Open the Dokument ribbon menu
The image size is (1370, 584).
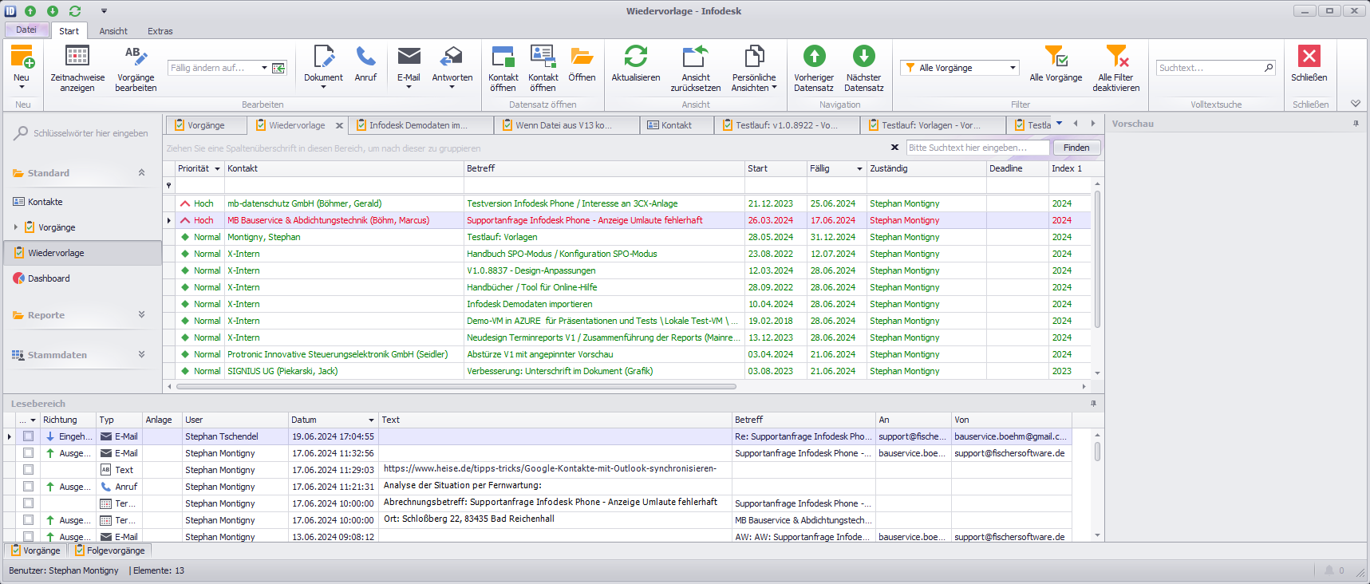[x=323, y=66]
